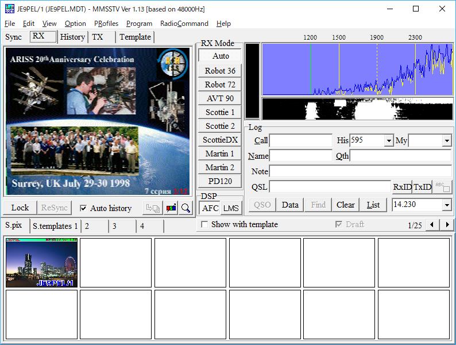Image resolution: width=456 pixels, height=345 pixels.
Task: Open the His RST dropdown
Action: coord(389,141)
